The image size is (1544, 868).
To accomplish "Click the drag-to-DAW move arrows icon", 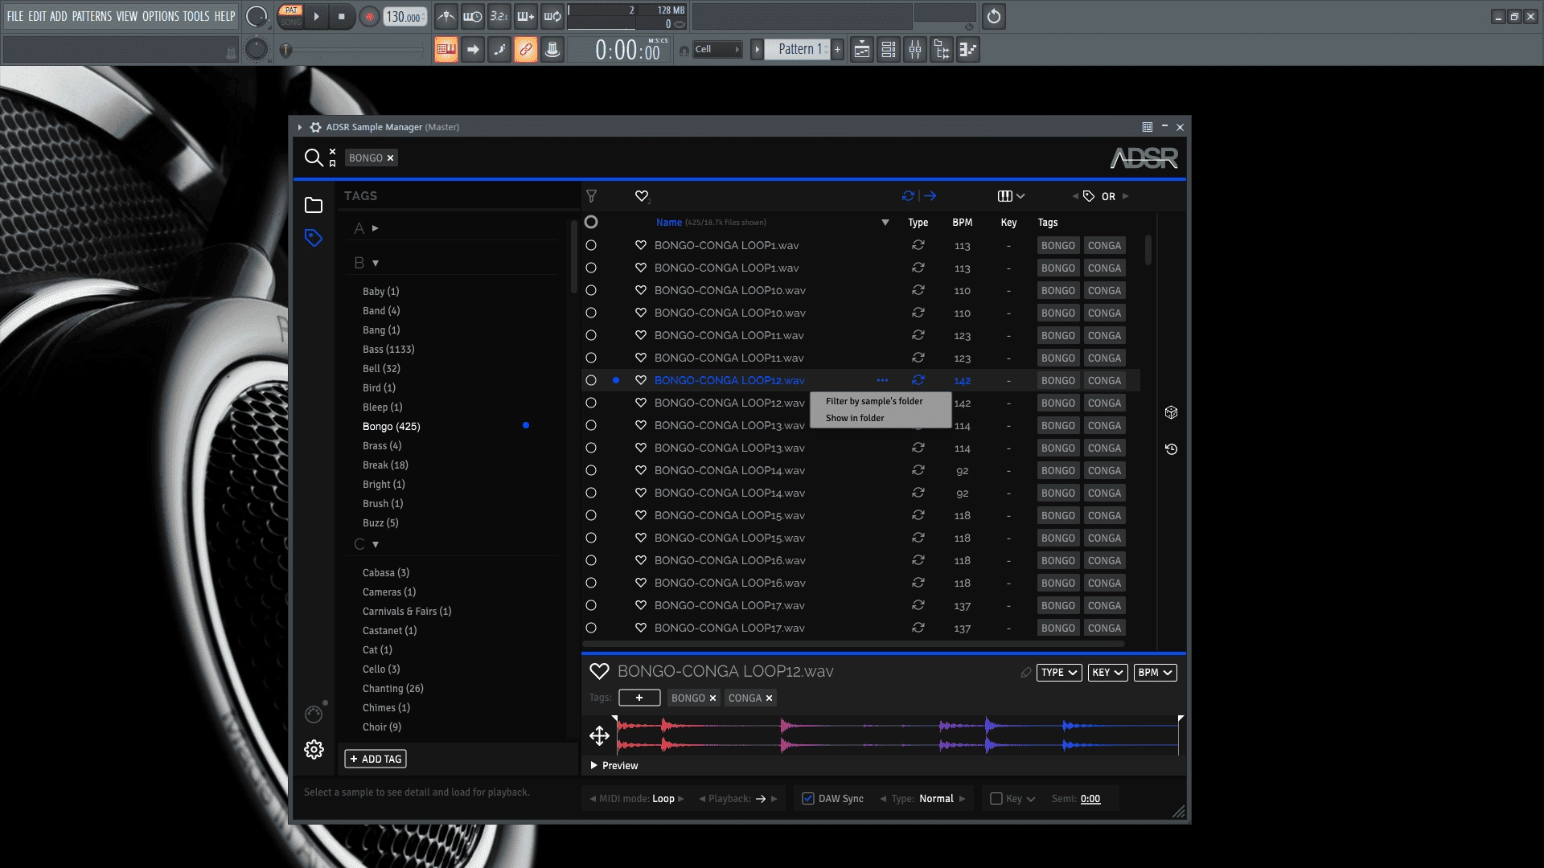I will tap(599, 735).
